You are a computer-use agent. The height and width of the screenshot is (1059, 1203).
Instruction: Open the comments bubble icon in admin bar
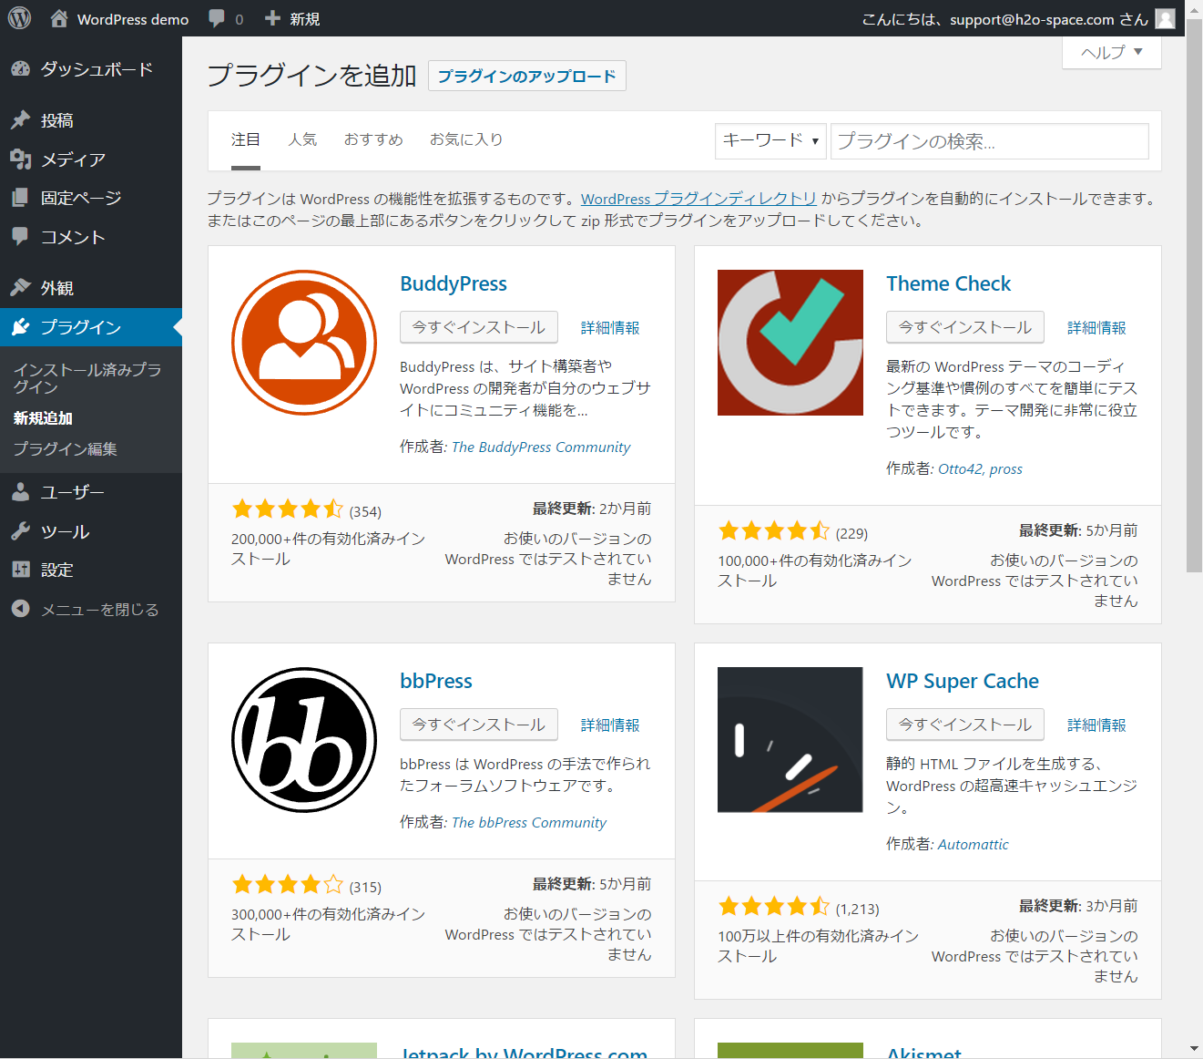tap(217, 18)
